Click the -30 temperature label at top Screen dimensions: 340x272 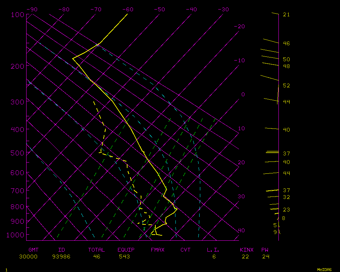(223, 10)
